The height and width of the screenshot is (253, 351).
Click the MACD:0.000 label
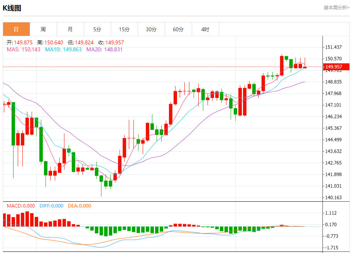pyautogui.click(x=21, y=206)
